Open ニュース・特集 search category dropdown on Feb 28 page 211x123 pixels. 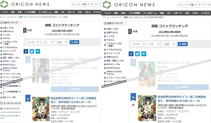click(187, 5)
